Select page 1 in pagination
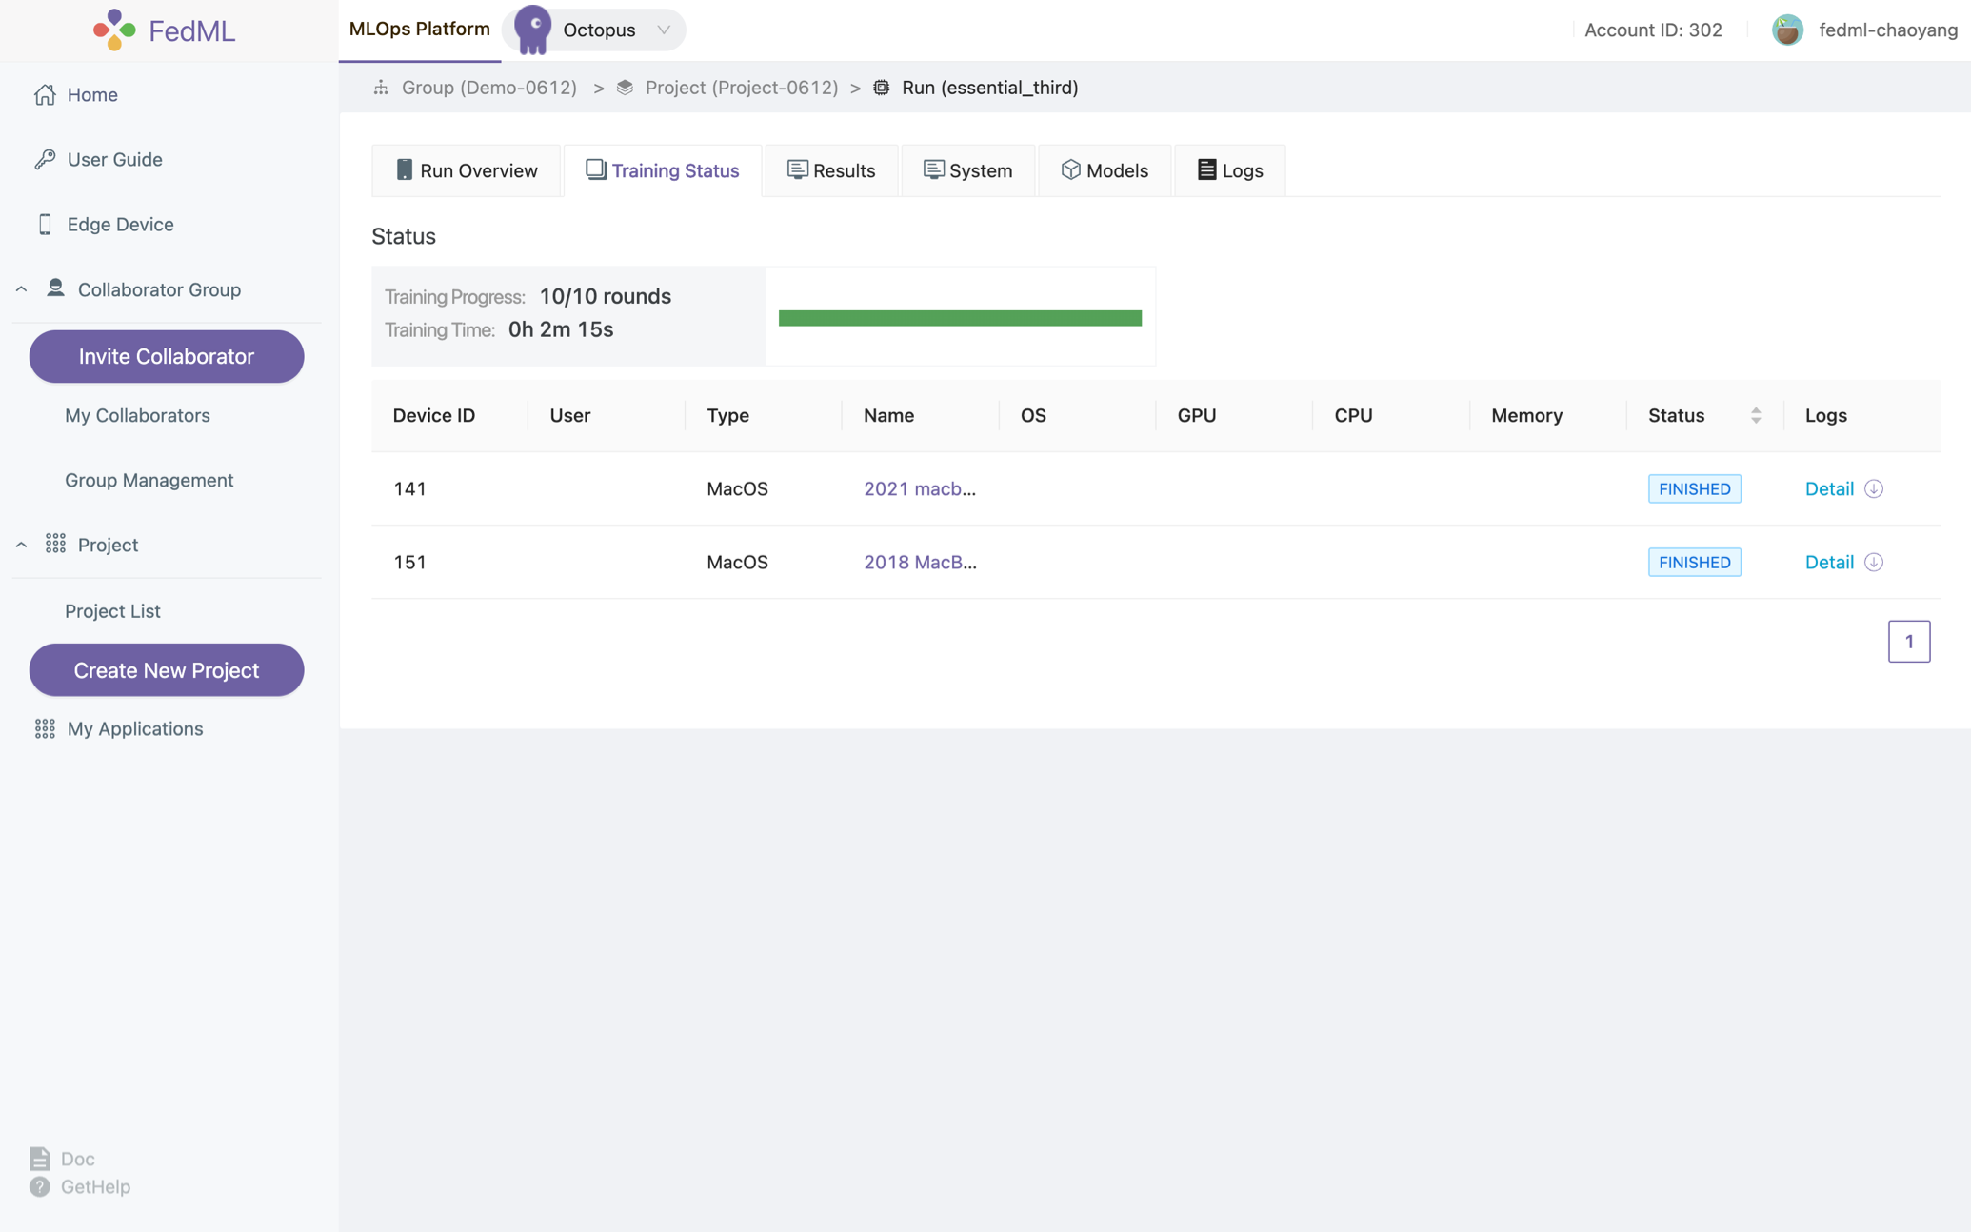 [1908, 641]
